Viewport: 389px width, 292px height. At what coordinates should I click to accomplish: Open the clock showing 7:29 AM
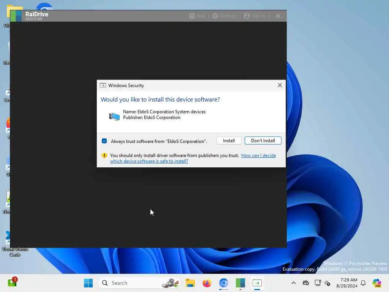(x=346, y=283)
